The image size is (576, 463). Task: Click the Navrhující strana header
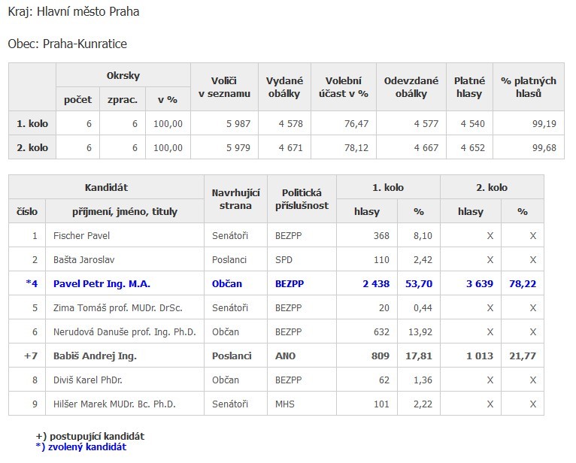pyautogui.click(x=235, y=199)
